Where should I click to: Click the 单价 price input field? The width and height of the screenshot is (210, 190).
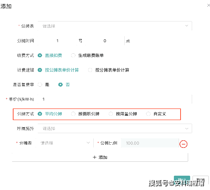tap(115, 99)
